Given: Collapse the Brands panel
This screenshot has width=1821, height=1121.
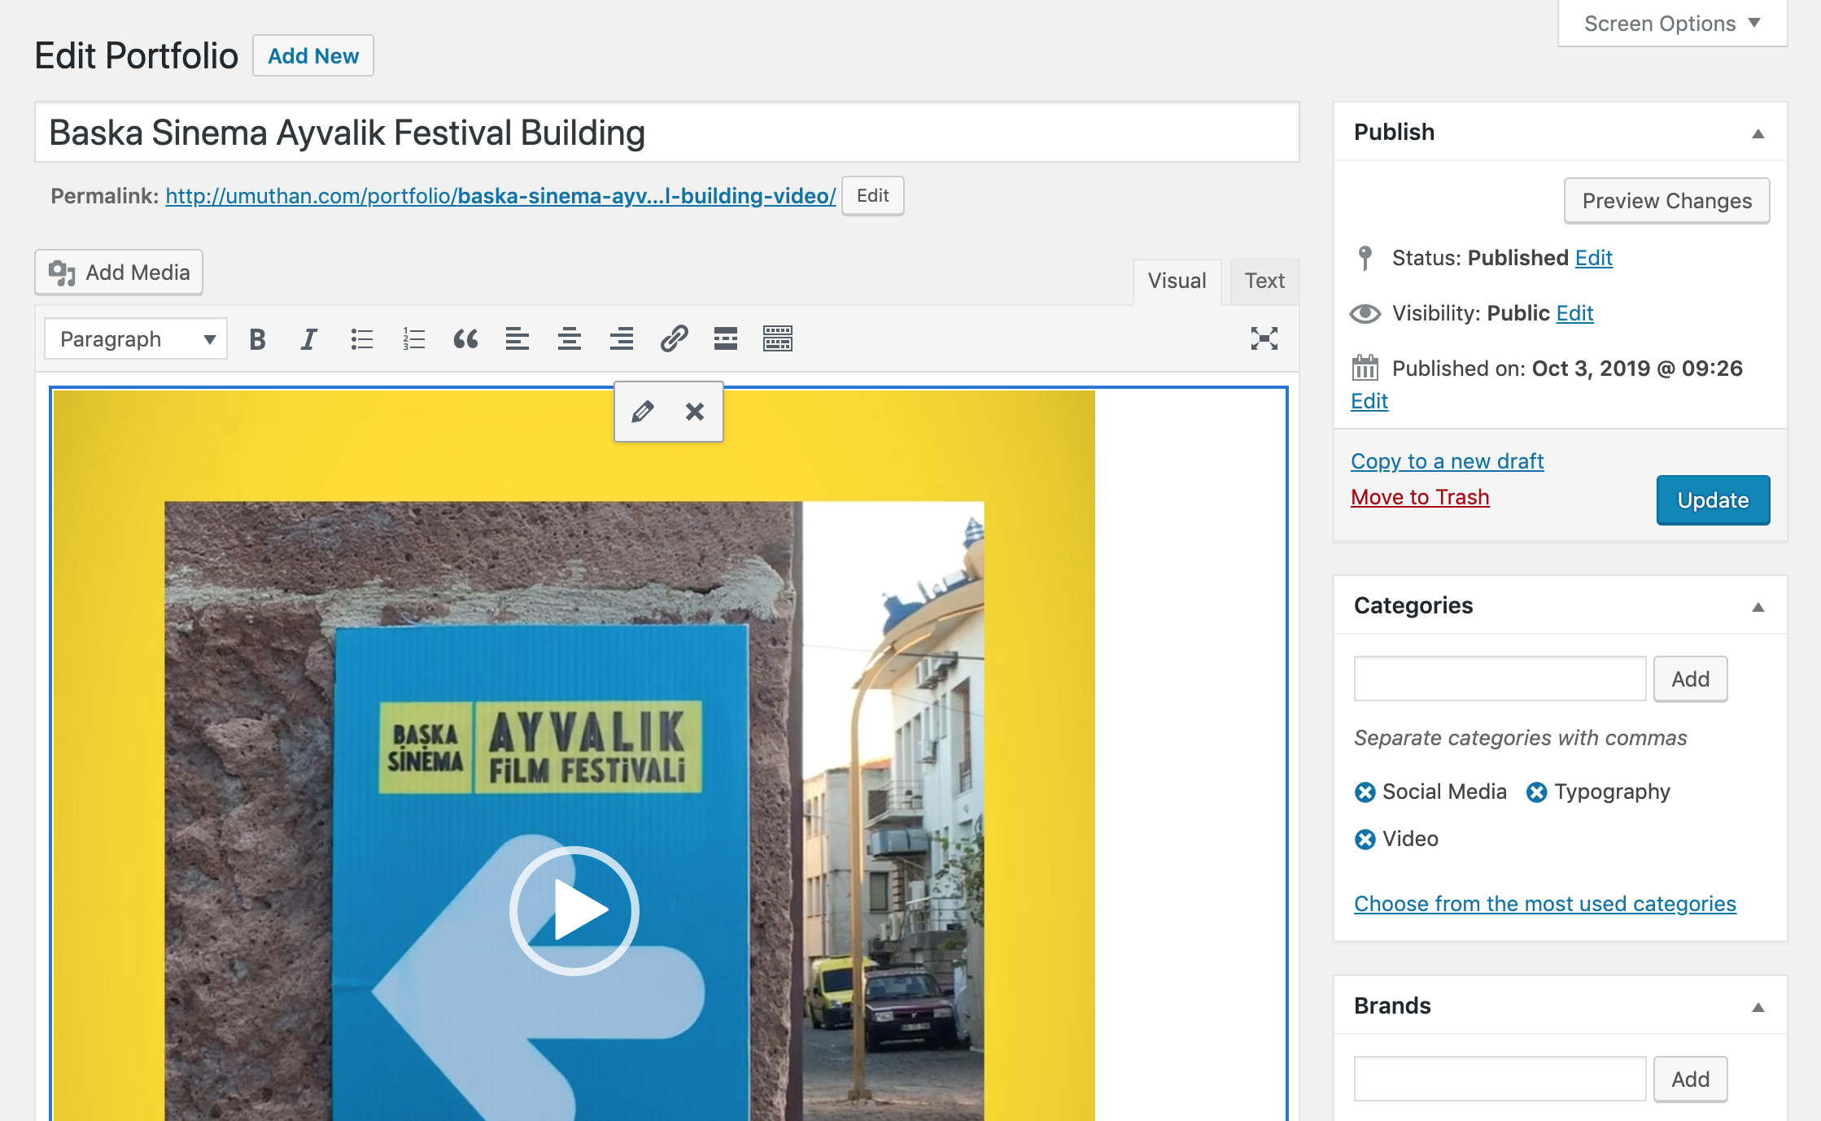Looking at the screenshot, I should pyautogui.click(x=1758, y=1006).
